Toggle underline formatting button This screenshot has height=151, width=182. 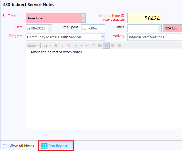coord(69,46)
